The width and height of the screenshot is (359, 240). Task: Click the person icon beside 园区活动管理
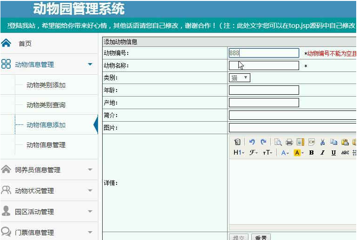[6, 211]
